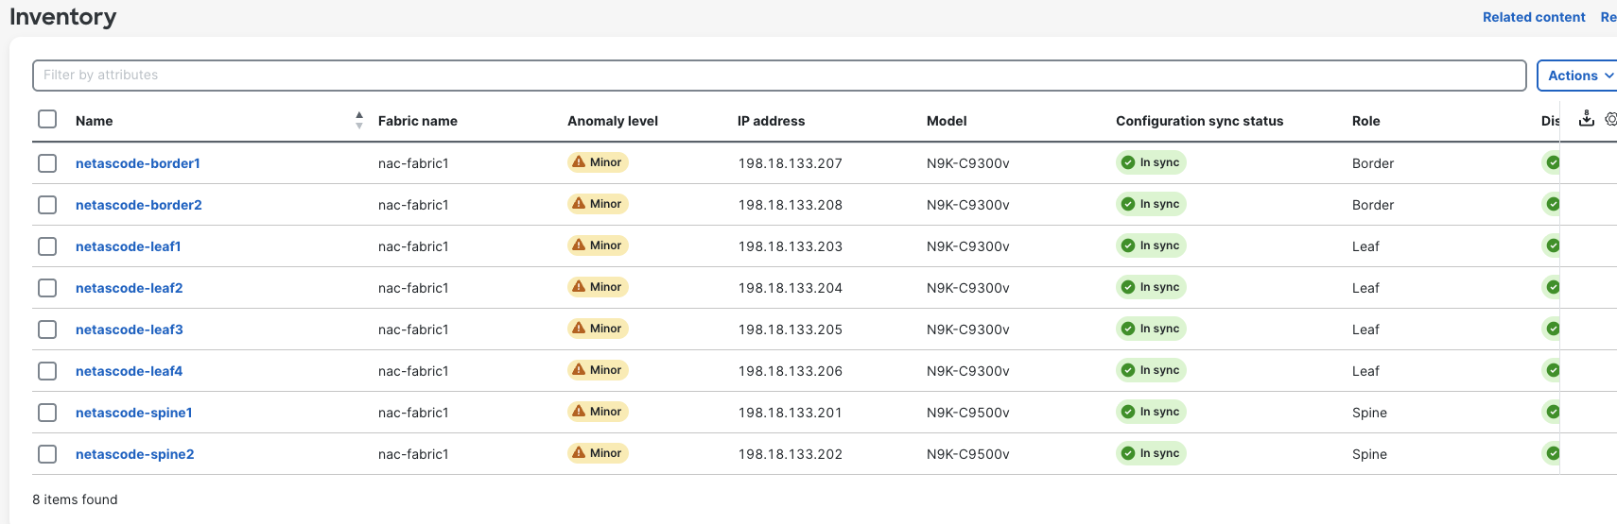1617x524 pixels.
Task: Click Minor warning icon for netascode-spine2
Action: coord(579,453)
